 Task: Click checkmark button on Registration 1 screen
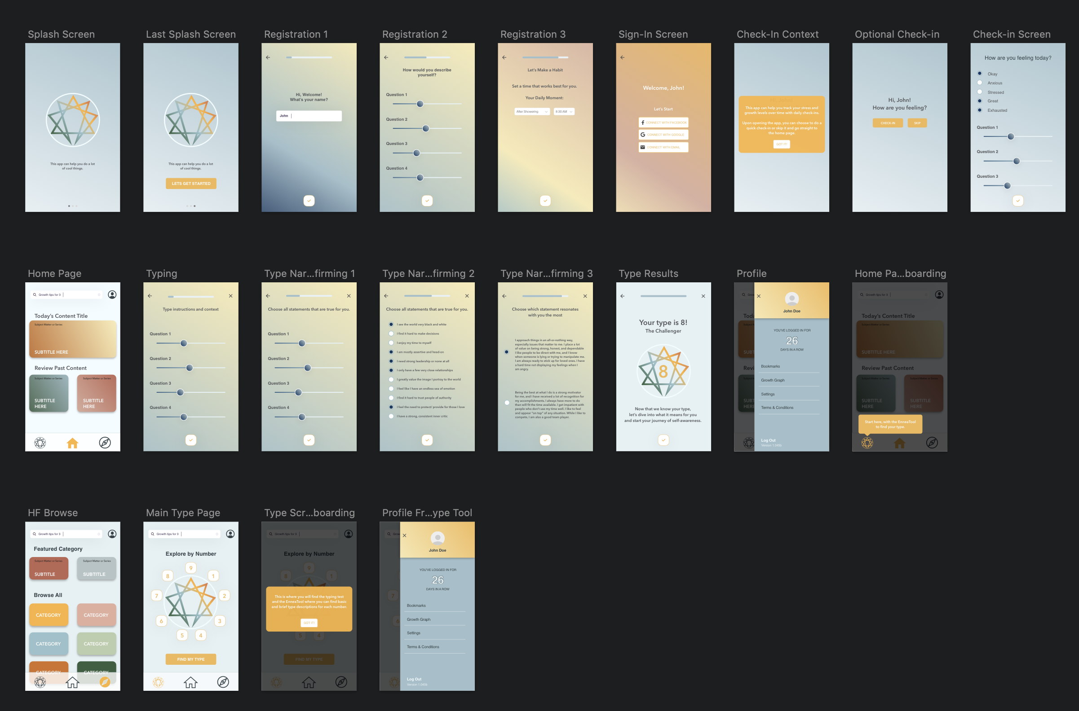309,201
